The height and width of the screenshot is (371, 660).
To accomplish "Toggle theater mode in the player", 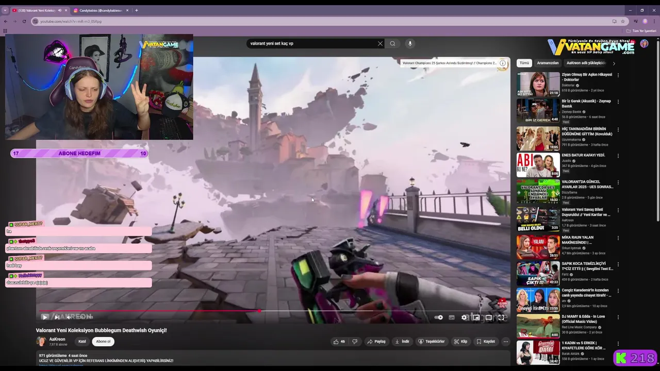I will 489,317.
